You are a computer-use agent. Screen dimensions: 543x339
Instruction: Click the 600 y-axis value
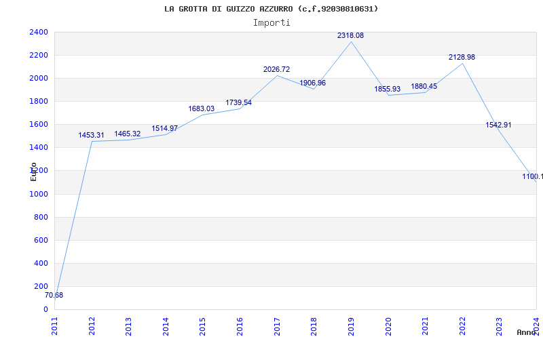pyautogui.click(x=41, y=241)
